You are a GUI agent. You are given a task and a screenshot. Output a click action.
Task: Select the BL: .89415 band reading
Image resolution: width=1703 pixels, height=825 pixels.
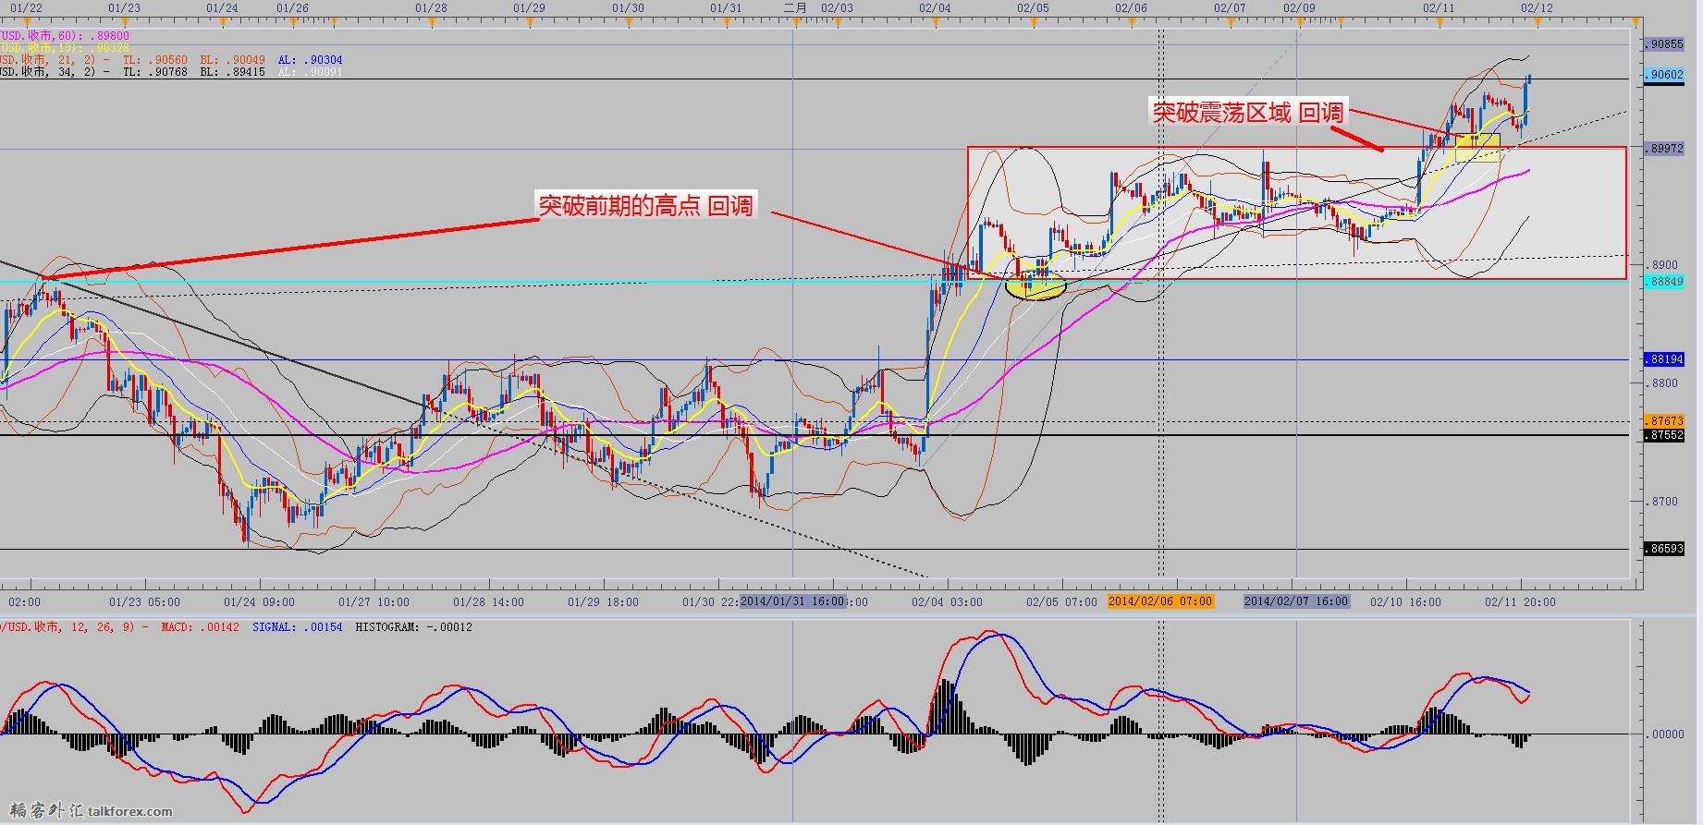pyautogui.click(x=233, y=72)
